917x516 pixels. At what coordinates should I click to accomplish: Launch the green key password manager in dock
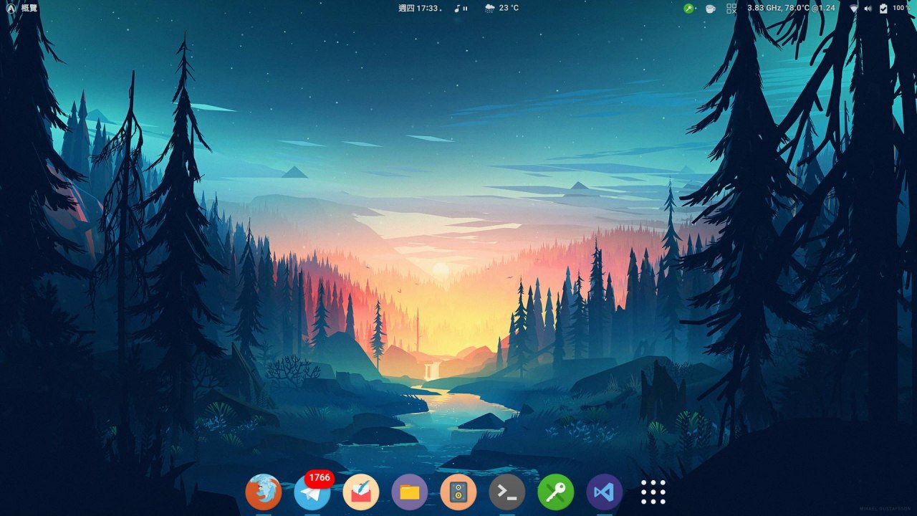point(556,492)
